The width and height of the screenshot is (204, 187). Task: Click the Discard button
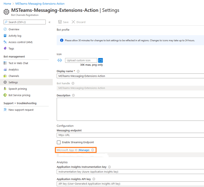(x=79, y=22)
